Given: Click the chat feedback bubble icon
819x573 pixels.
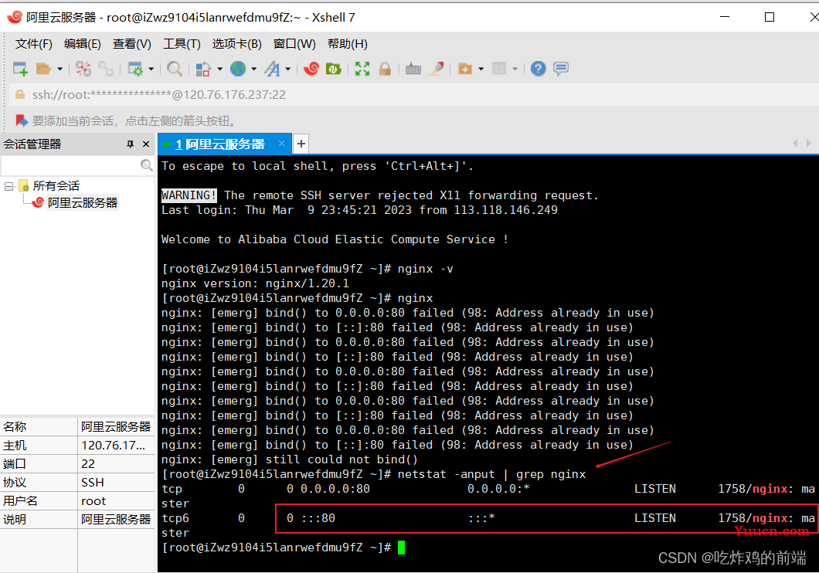Looking at the screenshot, I should [x=561, y=69].
